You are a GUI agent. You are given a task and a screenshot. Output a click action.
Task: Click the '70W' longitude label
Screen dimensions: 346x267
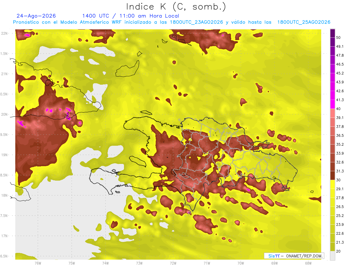coord(241,263)
